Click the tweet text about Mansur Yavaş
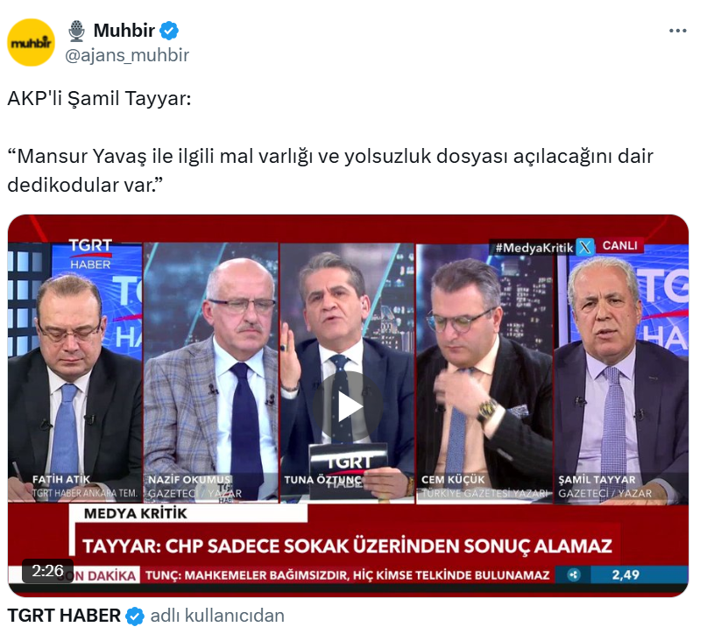Screen dimensions: 707x641 [330, 171]
